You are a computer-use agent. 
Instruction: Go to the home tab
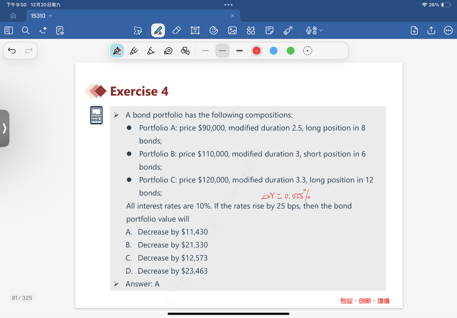coord(13,16)
